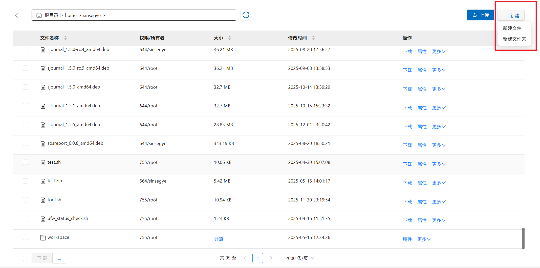
Task: Toggle the select-all checkbox at bottom
Action: (x=26, y=258)
